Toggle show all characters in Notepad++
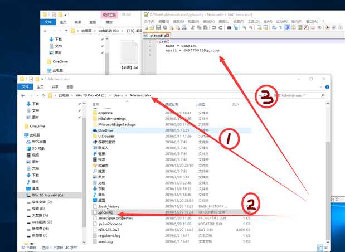This screenshot has width=345, height=252. point(280,27)
